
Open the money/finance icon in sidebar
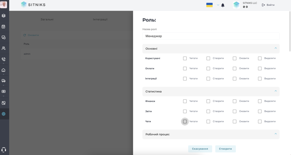(x=3, y=92)
